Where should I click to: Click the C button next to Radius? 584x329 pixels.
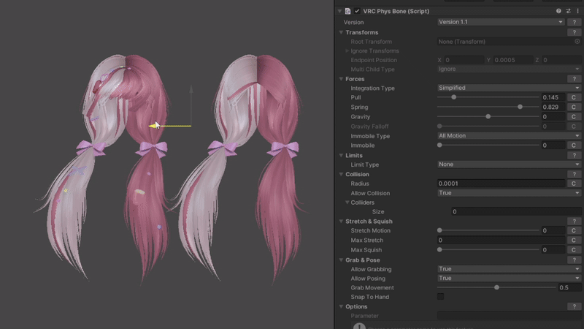[x=574, y=184]
